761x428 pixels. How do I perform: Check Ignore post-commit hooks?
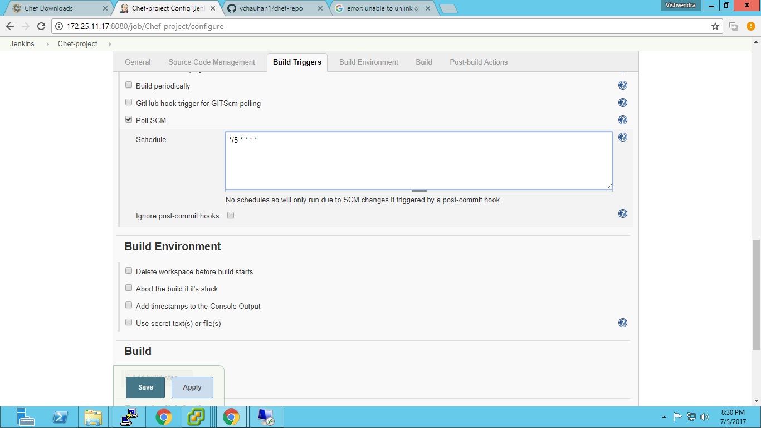pyautogui.click(x=231, y=215)
